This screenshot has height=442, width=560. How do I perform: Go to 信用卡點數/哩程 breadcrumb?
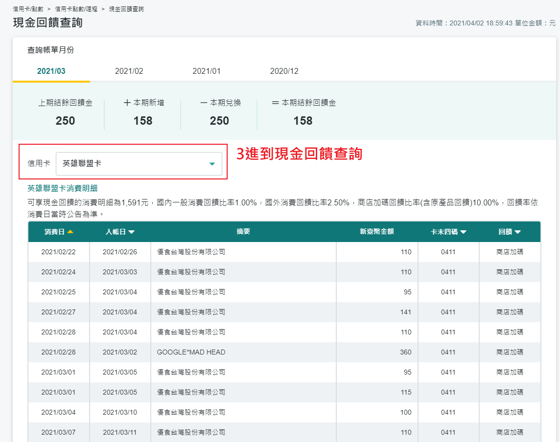(x=76, y=9)
